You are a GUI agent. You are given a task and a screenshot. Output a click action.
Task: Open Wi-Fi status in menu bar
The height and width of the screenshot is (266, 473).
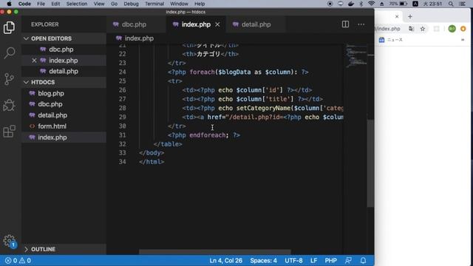[371, 4]
